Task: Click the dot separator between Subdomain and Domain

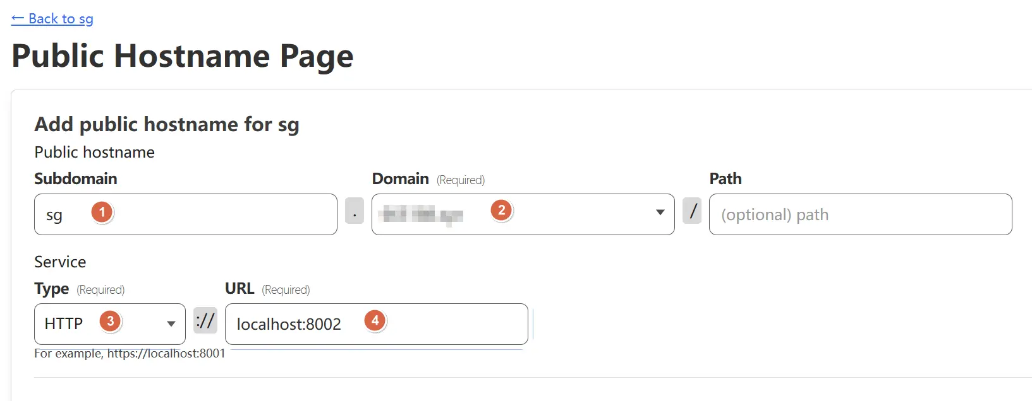Action: [355, 211]
